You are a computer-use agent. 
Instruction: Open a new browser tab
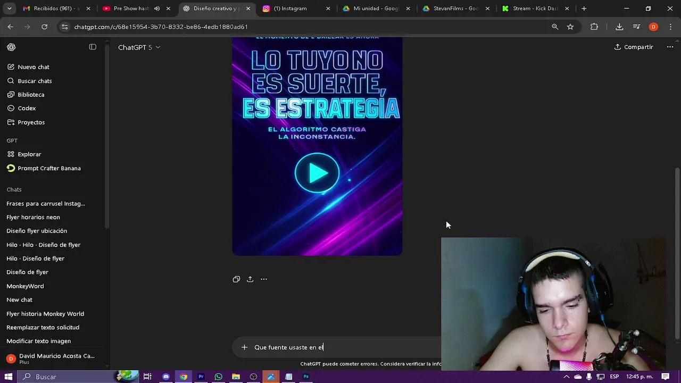[584, 9]
